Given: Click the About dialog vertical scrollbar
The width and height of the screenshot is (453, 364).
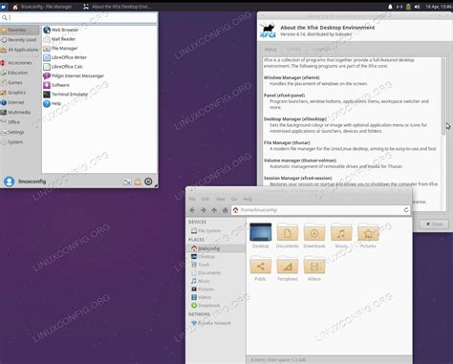Looking at the screenshot, I should 443,96.
